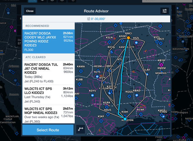193x141 pixels.
Task: Click the KBYH magenta airport marker
Action: point(161,64)
